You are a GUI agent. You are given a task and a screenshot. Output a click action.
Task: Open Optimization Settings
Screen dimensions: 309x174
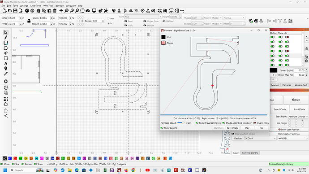[289, 134]
